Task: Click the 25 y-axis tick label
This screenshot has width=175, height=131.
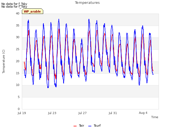Action: 17,49
